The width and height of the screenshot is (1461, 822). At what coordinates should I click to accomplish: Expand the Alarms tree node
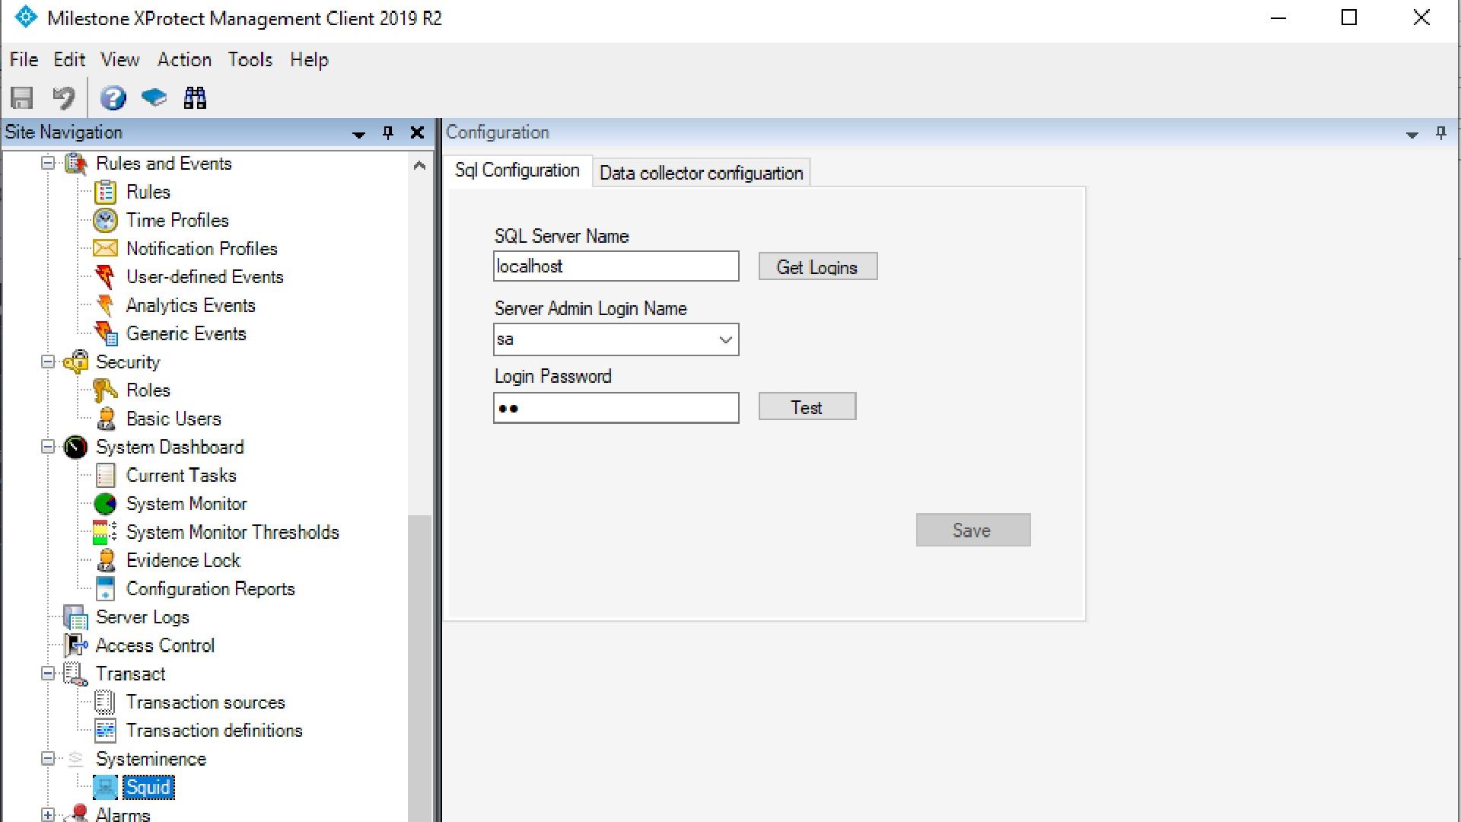48,815
